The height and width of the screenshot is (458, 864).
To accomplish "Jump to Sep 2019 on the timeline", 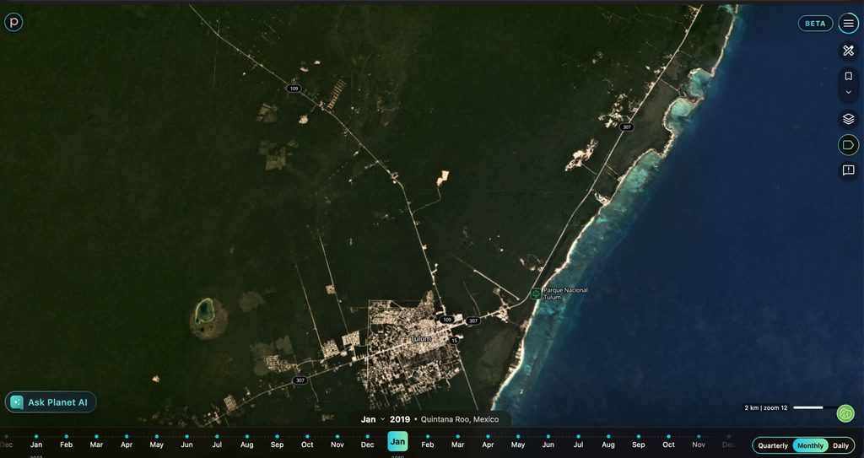I will click(x=639, y=445).
